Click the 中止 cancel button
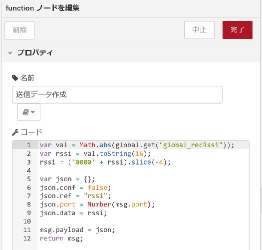 click(x=199, y=30)
